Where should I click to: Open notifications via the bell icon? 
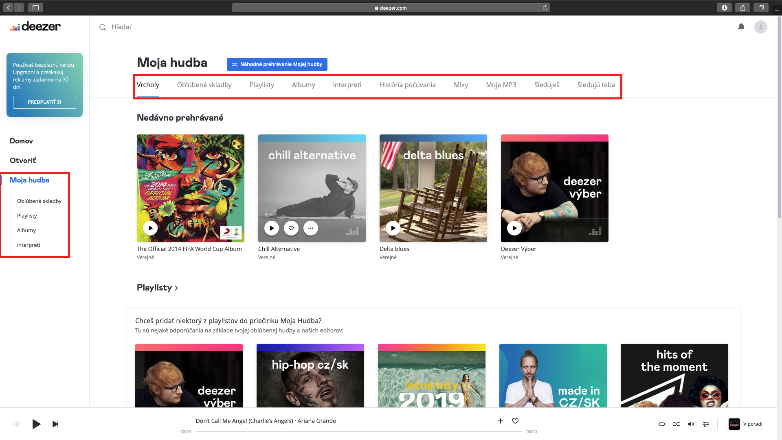coord(741,27)
